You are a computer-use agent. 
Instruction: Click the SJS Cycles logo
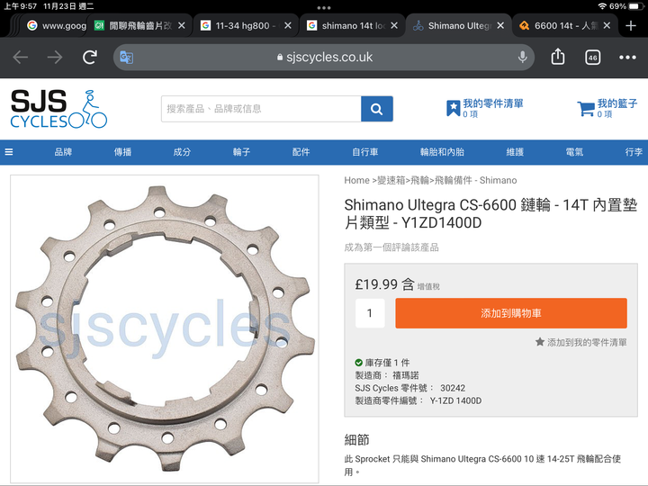click(58, 109)
